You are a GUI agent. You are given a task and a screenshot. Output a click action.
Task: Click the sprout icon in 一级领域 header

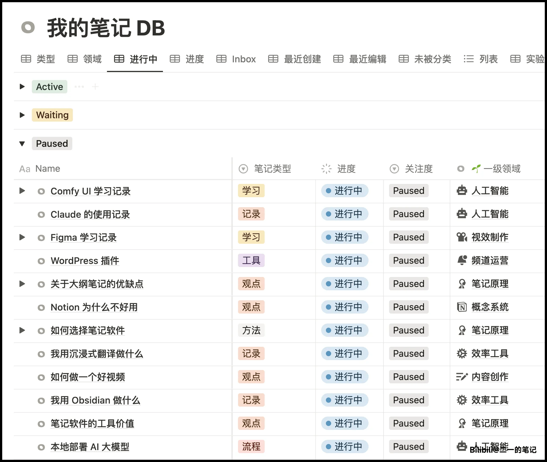[x=476, y=168]
